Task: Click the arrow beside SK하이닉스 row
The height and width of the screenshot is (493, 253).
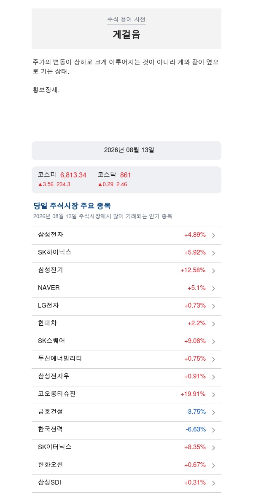Action: click(213, 253)
